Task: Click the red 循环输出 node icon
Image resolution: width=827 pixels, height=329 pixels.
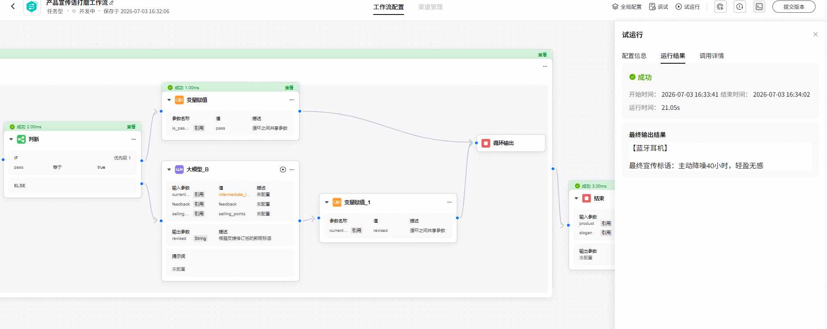Action: [486, 143]
